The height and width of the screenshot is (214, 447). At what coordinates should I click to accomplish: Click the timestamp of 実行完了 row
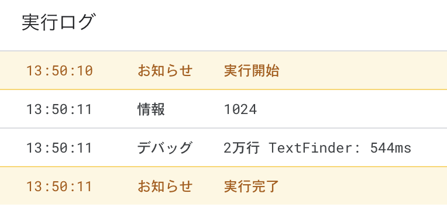pos(59,187)
